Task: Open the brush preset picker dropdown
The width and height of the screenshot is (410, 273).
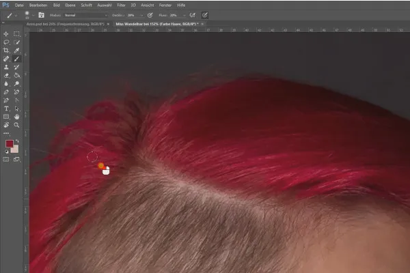Action: pos(33,16)
